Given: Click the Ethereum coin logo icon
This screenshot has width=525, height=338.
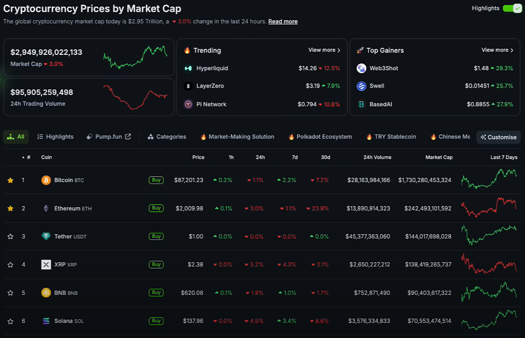Looking at the screenshot, I should (46, 208).
